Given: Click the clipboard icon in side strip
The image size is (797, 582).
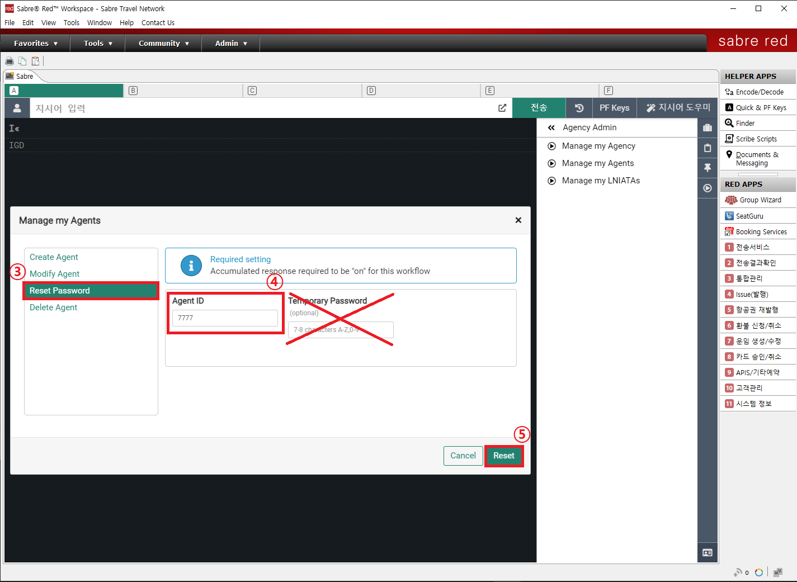Looking at the screenshot, I should pyautogui.click(x=708, y=148).
